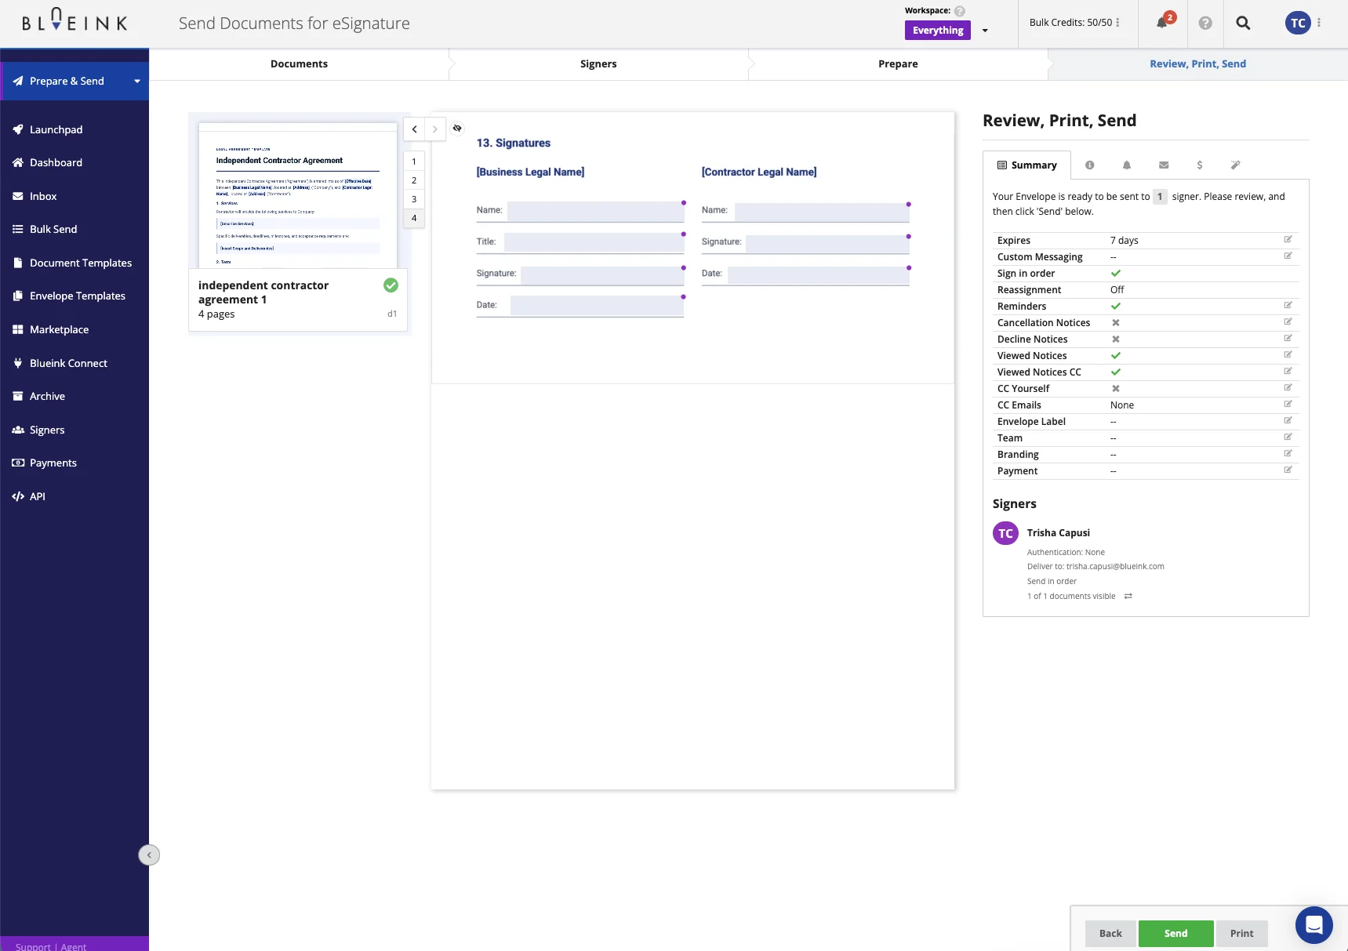
Task: Open the reminders bell tab
Action: pyautogui.click(x=1127, y=165)
